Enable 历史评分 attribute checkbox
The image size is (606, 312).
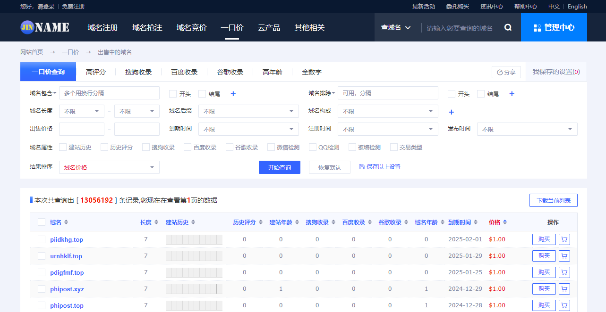click(x=104, y=147)
